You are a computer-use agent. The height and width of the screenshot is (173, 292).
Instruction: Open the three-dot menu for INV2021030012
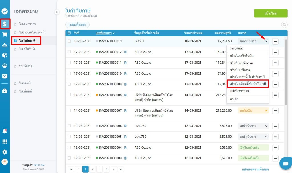(275, 52)
